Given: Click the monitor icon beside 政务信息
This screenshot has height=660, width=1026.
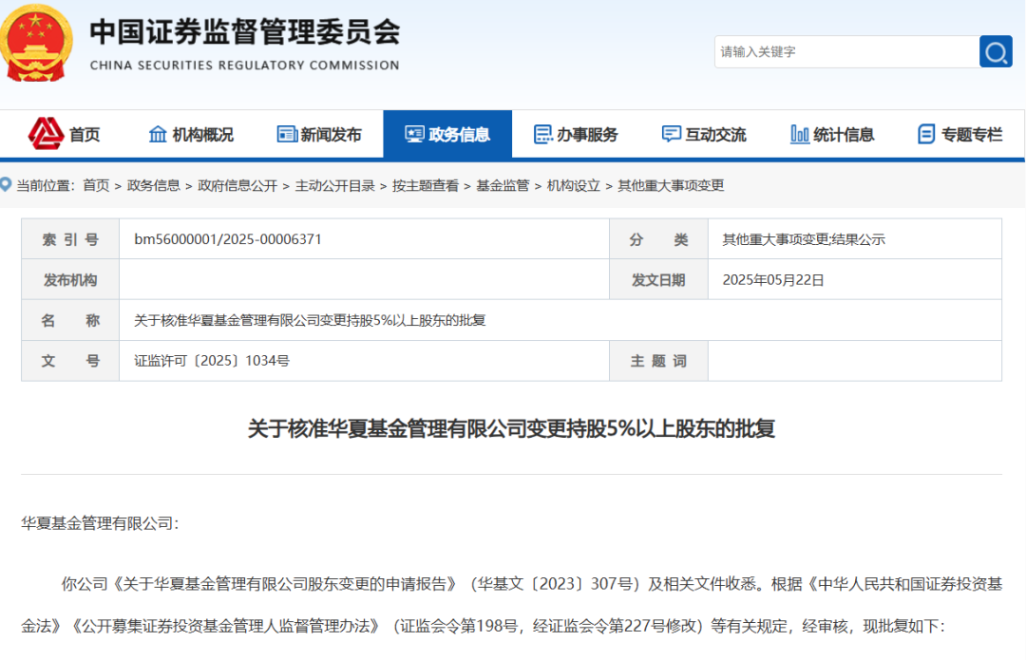Looking at the screenshot, I should point(414,134).
